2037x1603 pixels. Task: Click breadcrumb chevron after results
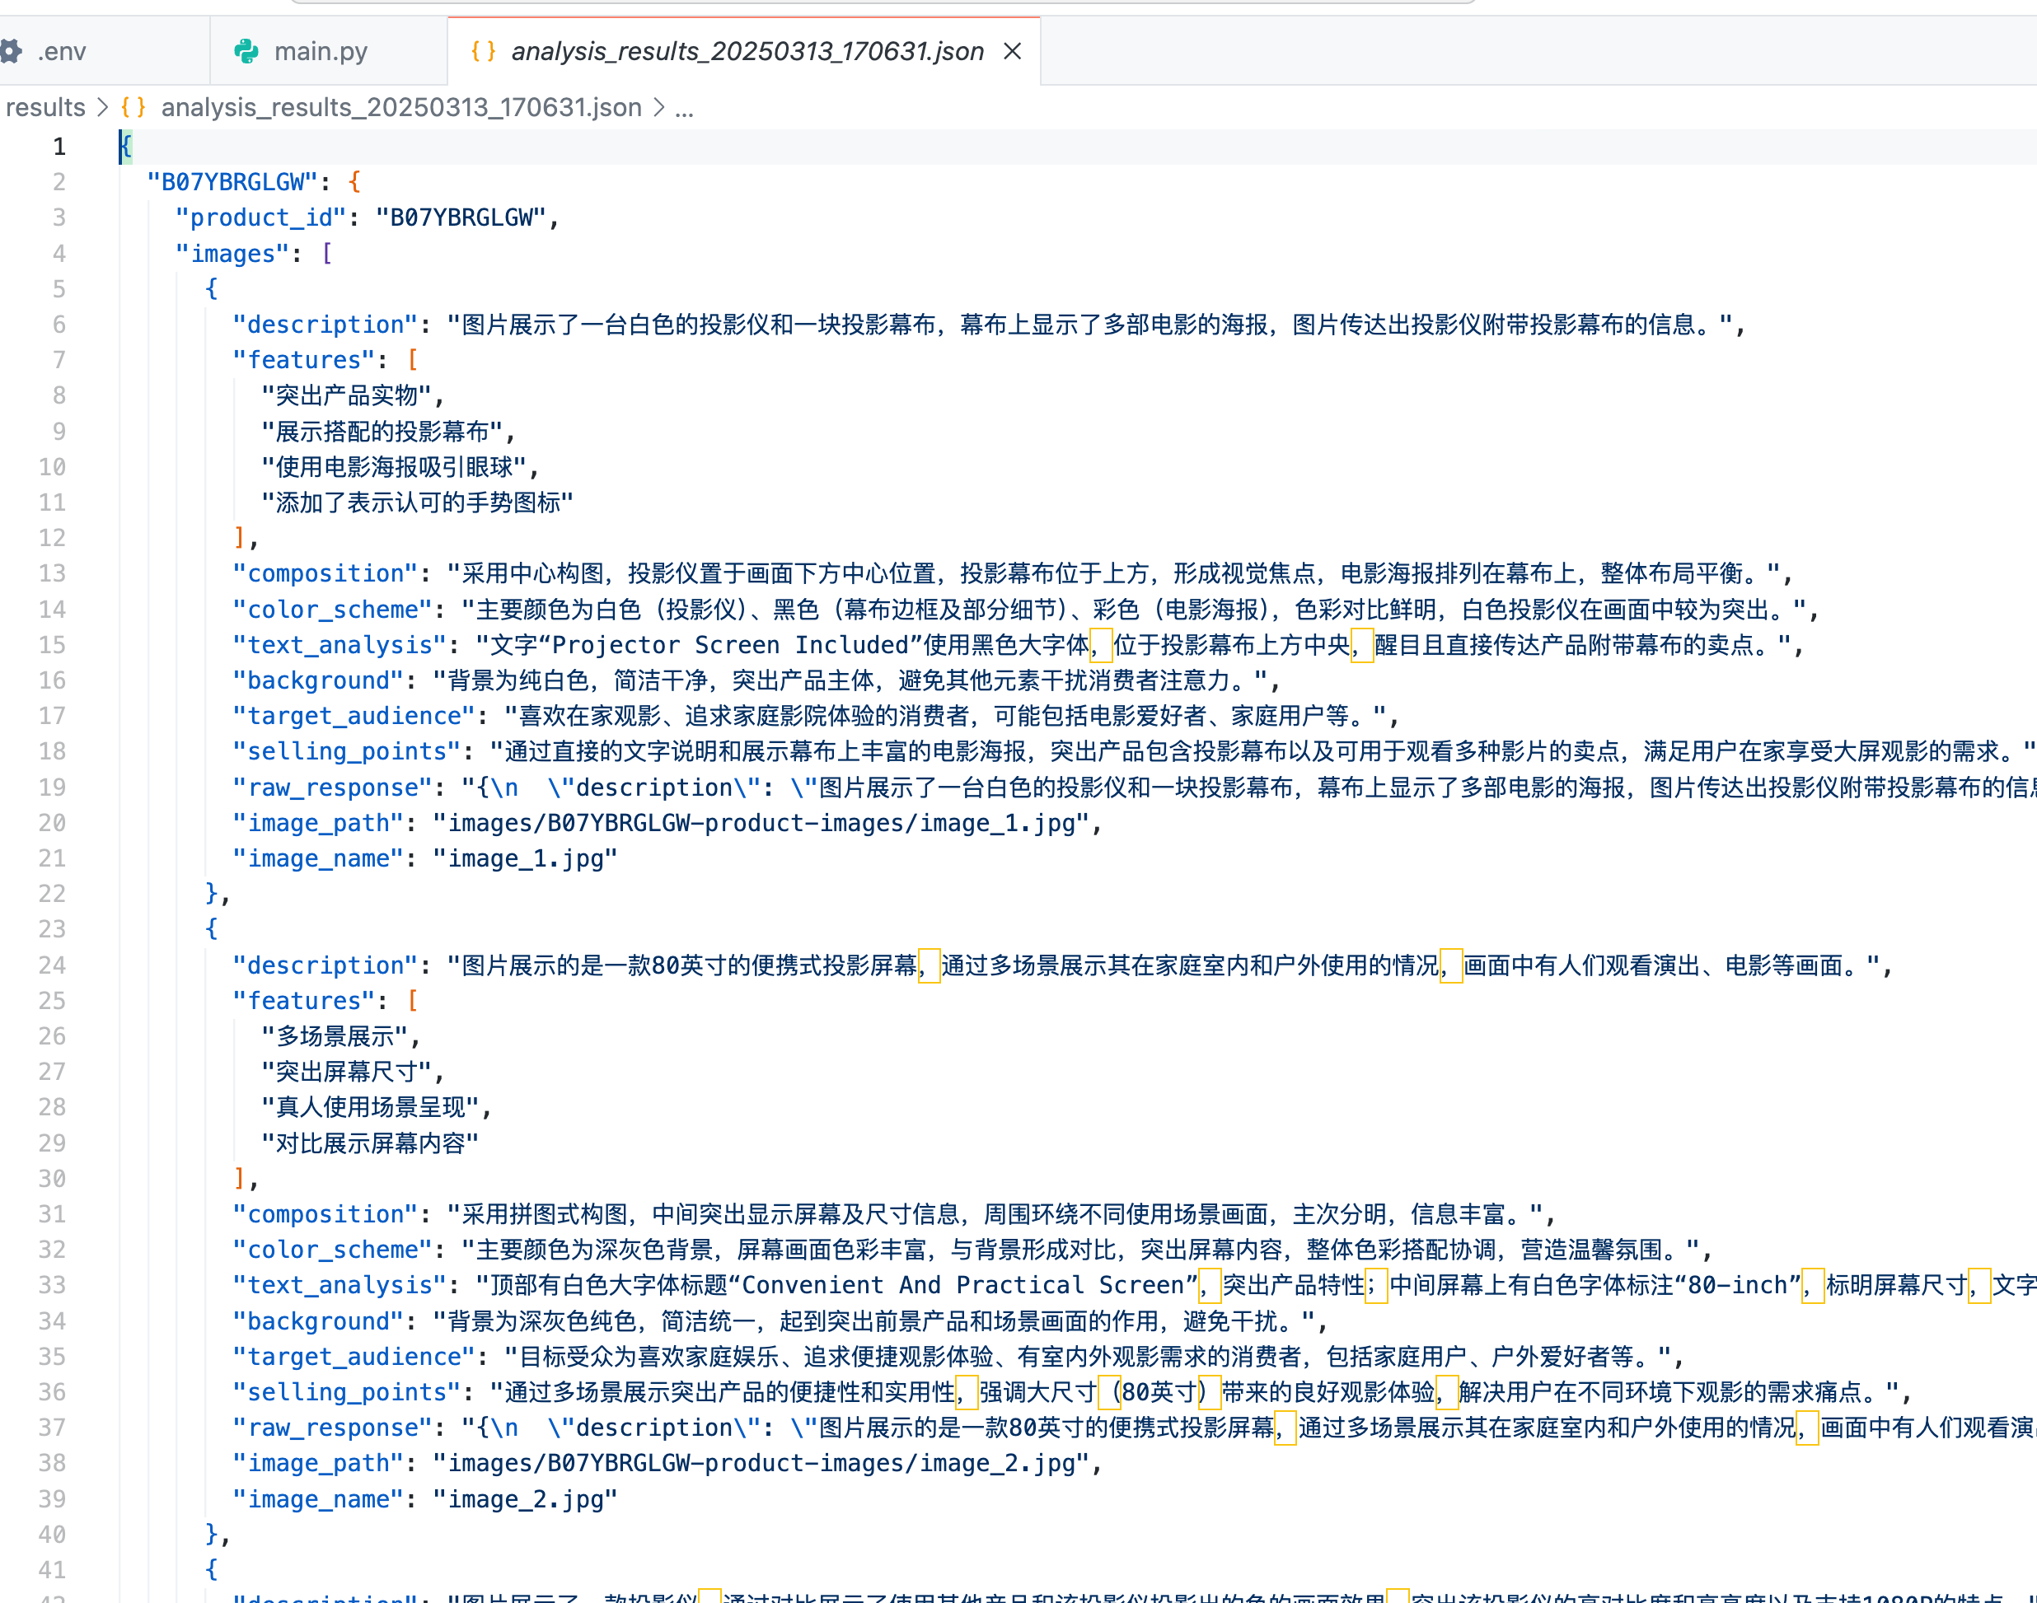102,107
